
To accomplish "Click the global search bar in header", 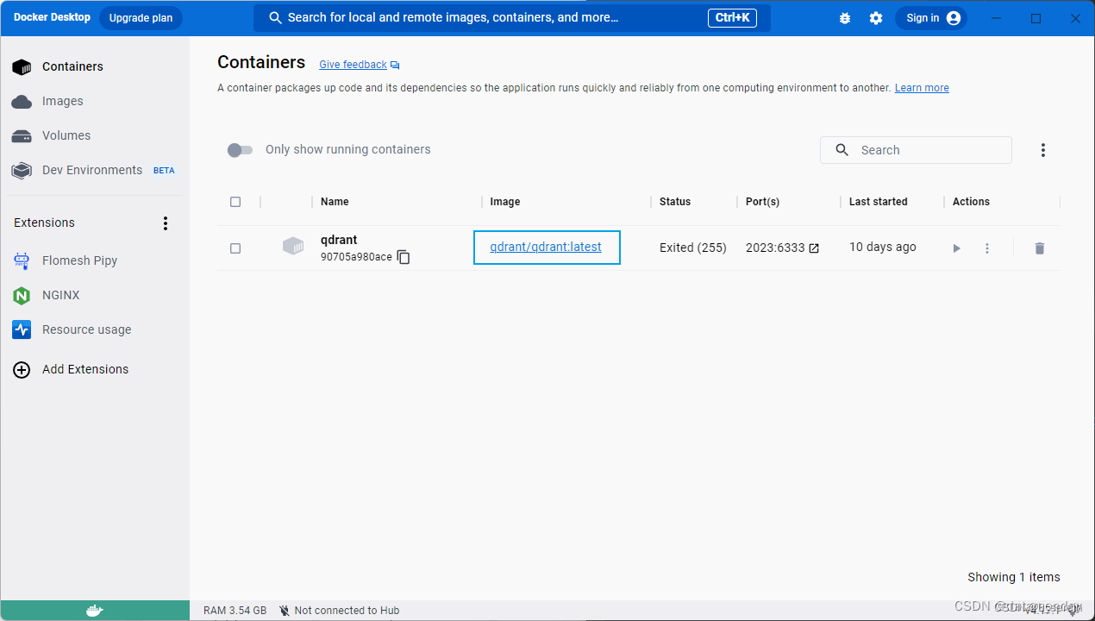I will (511, 18).
